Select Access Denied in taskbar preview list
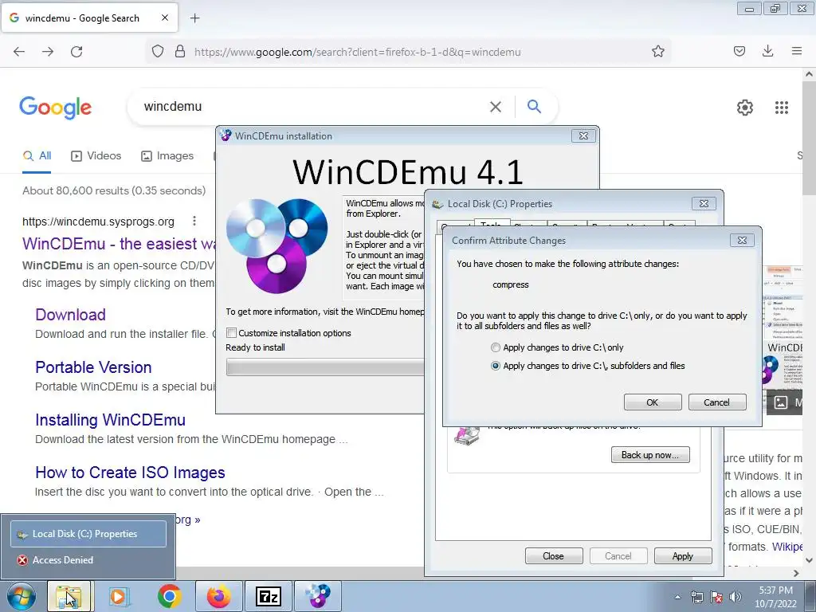 pos(88,560)
